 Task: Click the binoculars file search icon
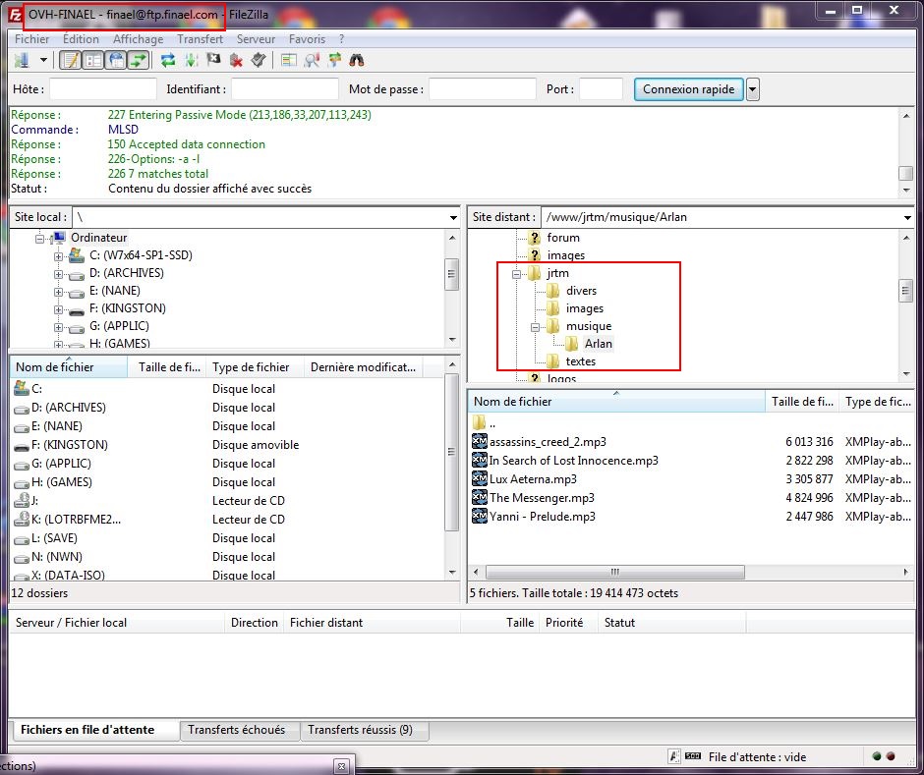coord(357,60)
